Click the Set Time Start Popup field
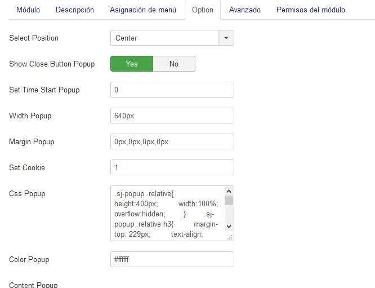This screenshot has width=375, height=288. [x=172, y=90]
